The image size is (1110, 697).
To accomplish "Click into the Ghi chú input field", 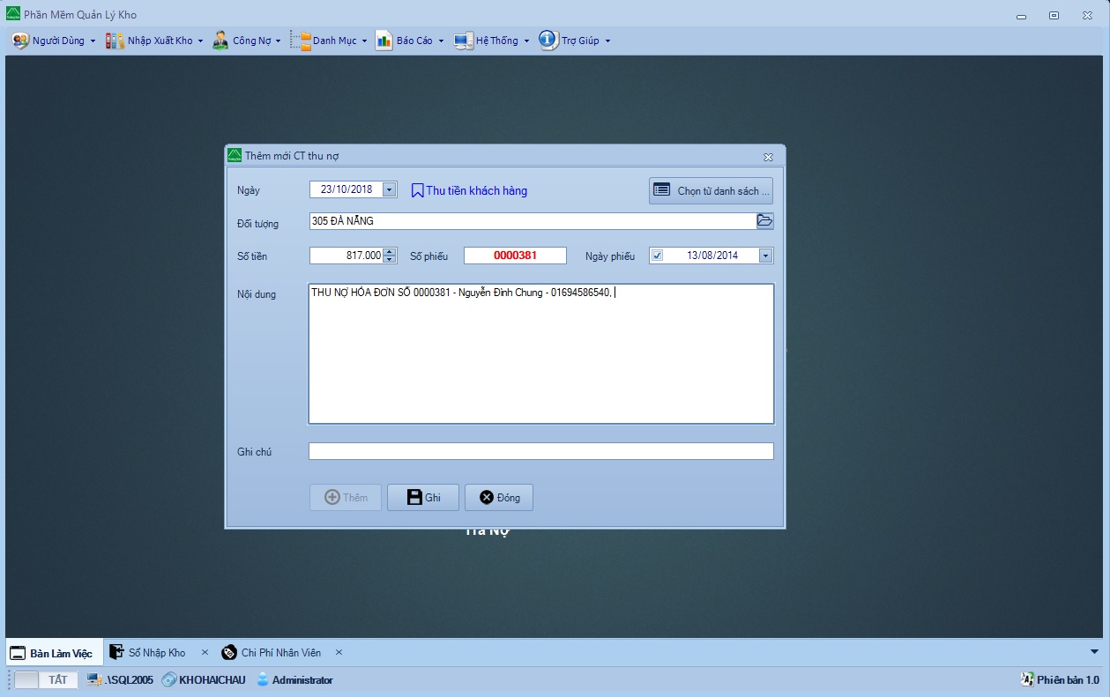I will [540, 451].
